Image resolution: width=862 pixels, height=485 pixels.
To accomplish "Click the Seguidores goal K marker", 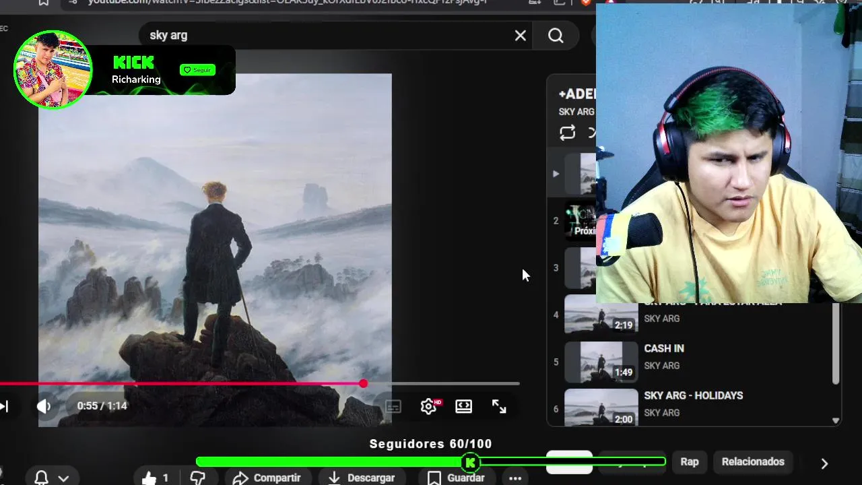I will (x=471, y=462).
